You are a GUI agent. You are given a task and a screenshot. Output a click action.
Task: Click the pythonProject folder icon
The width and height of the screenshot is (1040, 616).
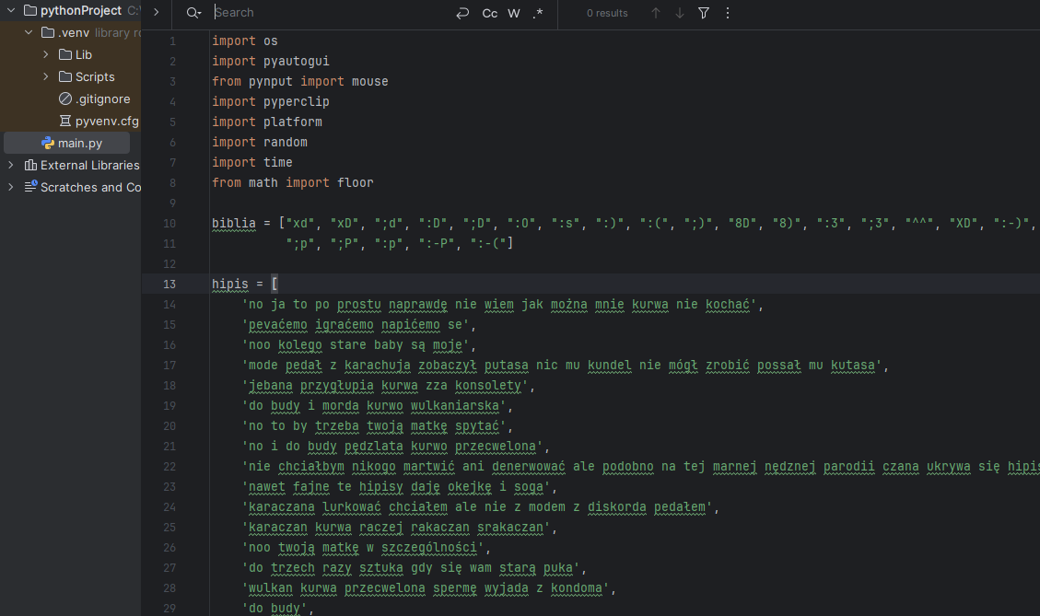(30, 11)
